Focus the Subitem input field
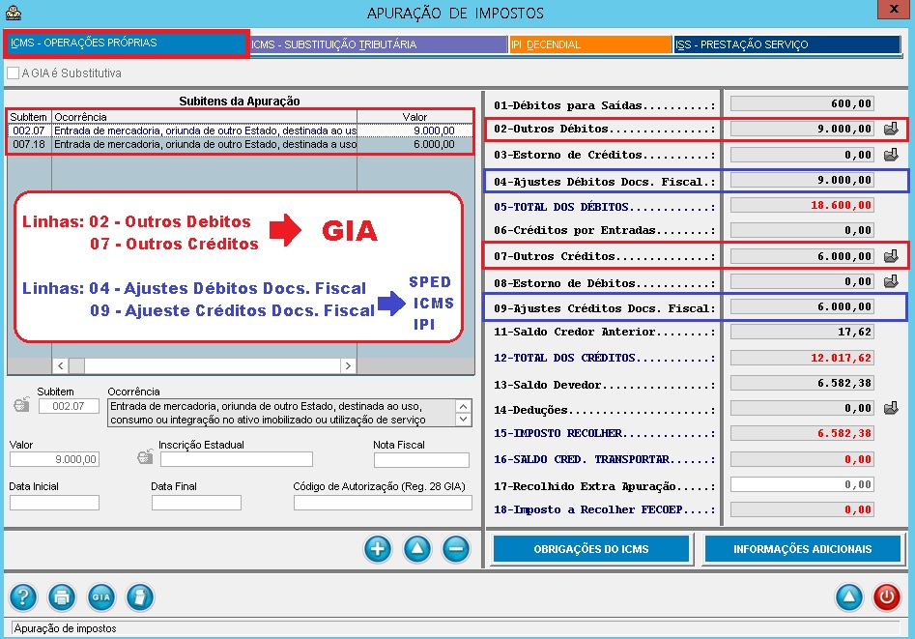Screen dimensions: 915x639 69,406
